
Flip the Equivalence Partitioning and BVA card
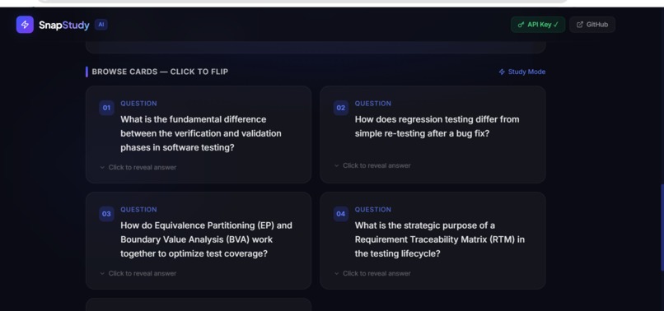click(199, 240)
